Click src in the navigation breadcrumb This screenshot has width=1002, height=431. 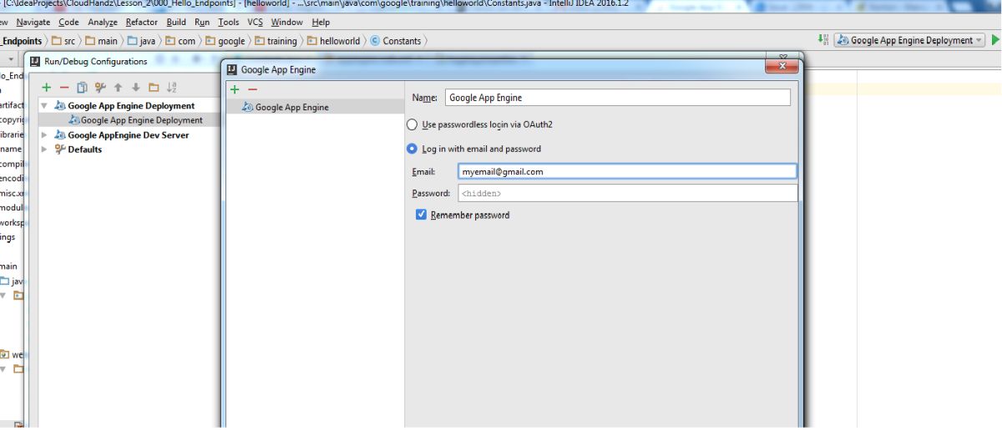coord(63,41)
